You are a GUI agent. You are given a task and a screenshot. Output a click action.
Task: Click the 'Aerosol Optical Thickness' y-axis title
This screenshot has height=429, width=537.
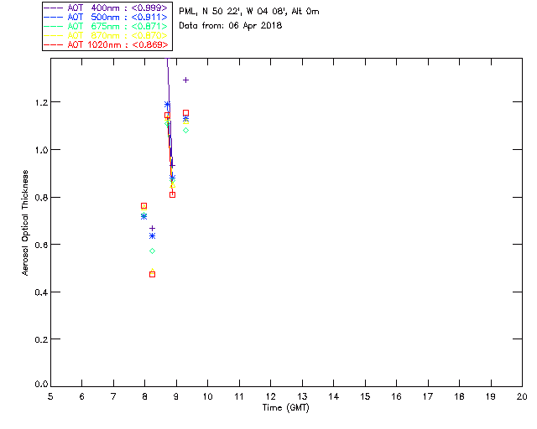25,223
